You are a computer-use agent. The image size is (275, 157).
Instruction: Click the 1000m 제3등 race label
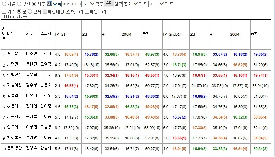(15, 17)
